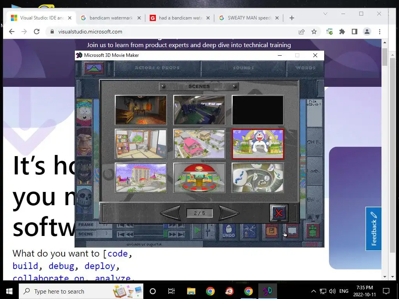Image resolution: width=399 pixels, height=299 pixels.
Task: Open File Explorer from taskbar
Action: coord(191,291)
